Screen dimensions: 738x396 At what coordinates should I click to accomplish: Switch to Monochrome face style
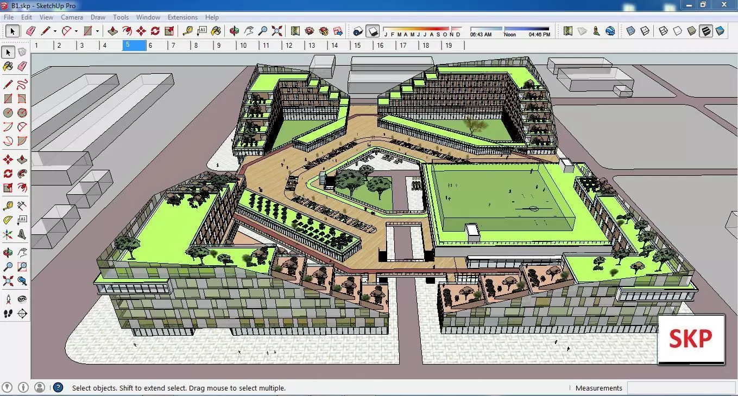point(720,31)
